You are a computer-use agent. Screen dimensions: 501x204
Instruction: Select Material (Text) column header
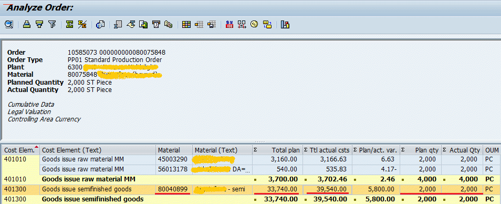tap(222, 150)
